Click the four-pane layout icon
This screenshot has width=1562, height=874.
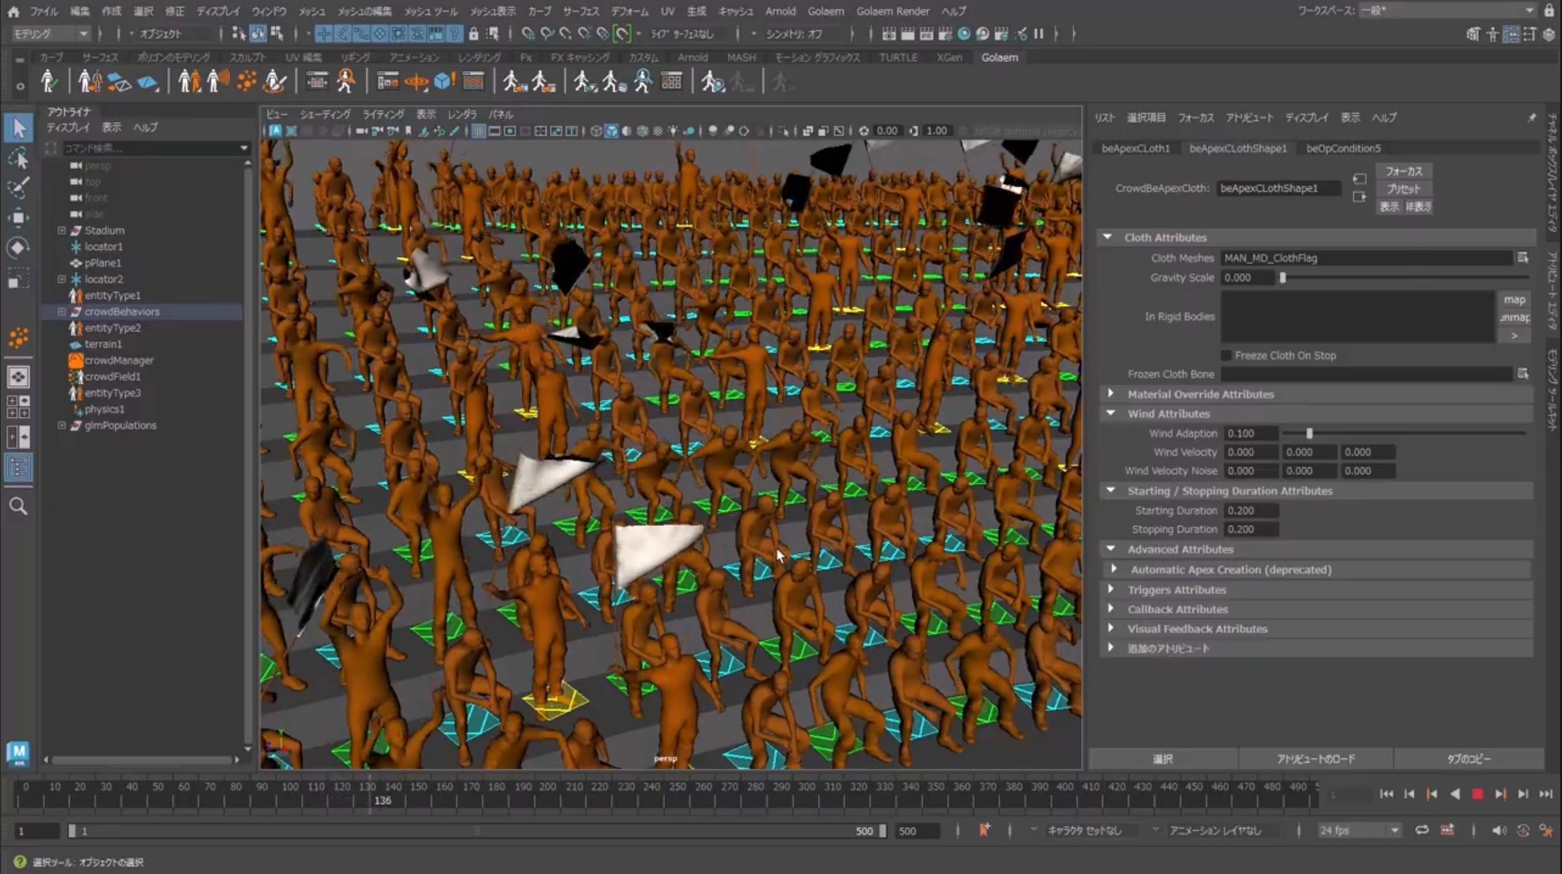tap(18, 407)
